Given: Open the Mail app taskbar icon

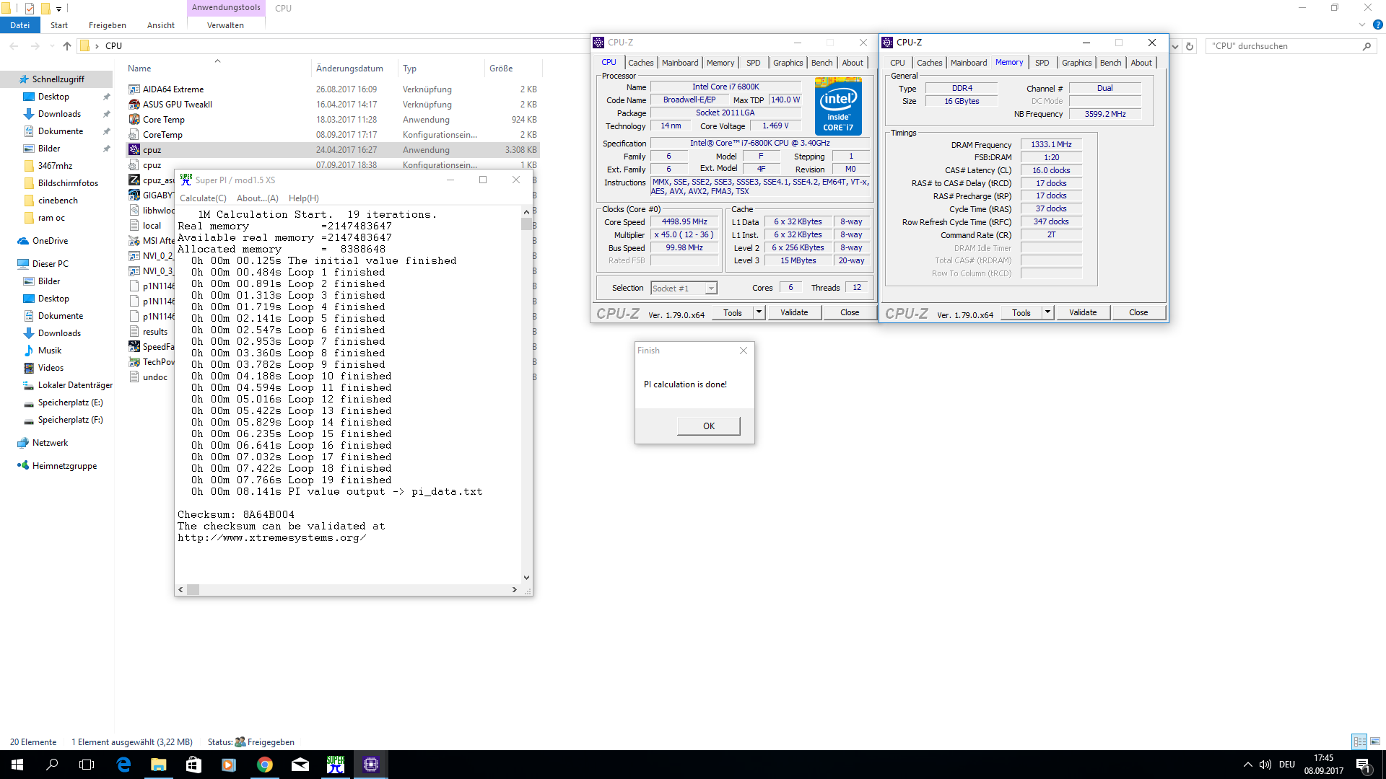Looking at the screenshot, I should [300, 765].
